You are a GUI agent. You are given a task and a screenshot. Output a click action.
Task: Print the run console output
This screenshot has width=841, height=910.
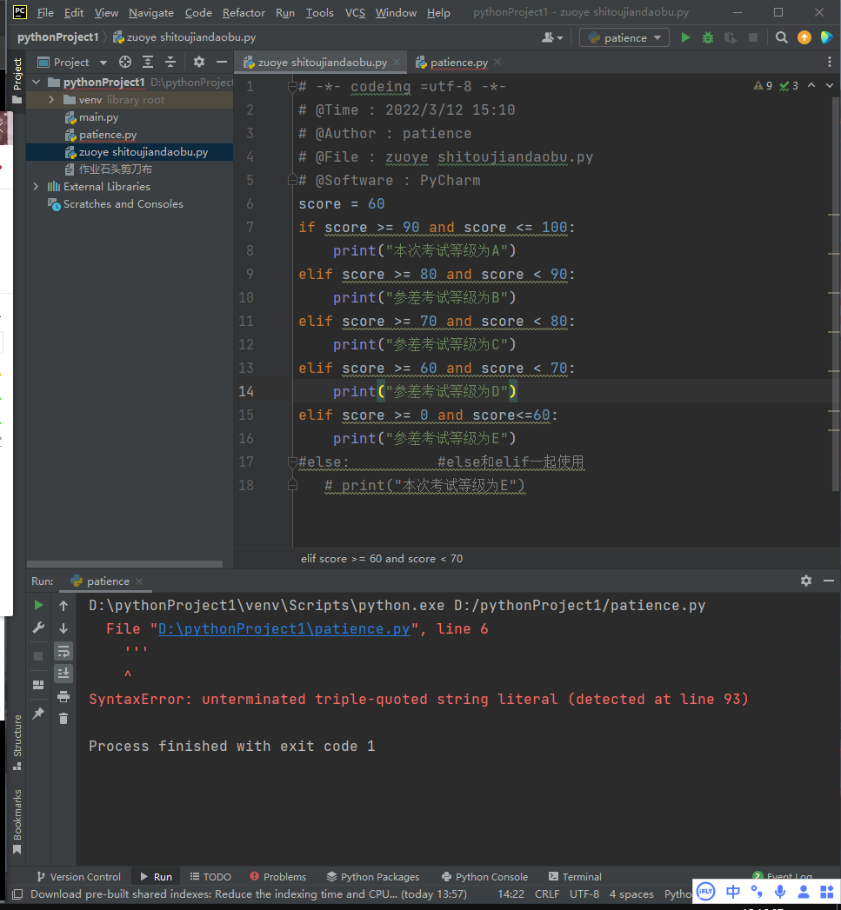[x=63, y=696]
